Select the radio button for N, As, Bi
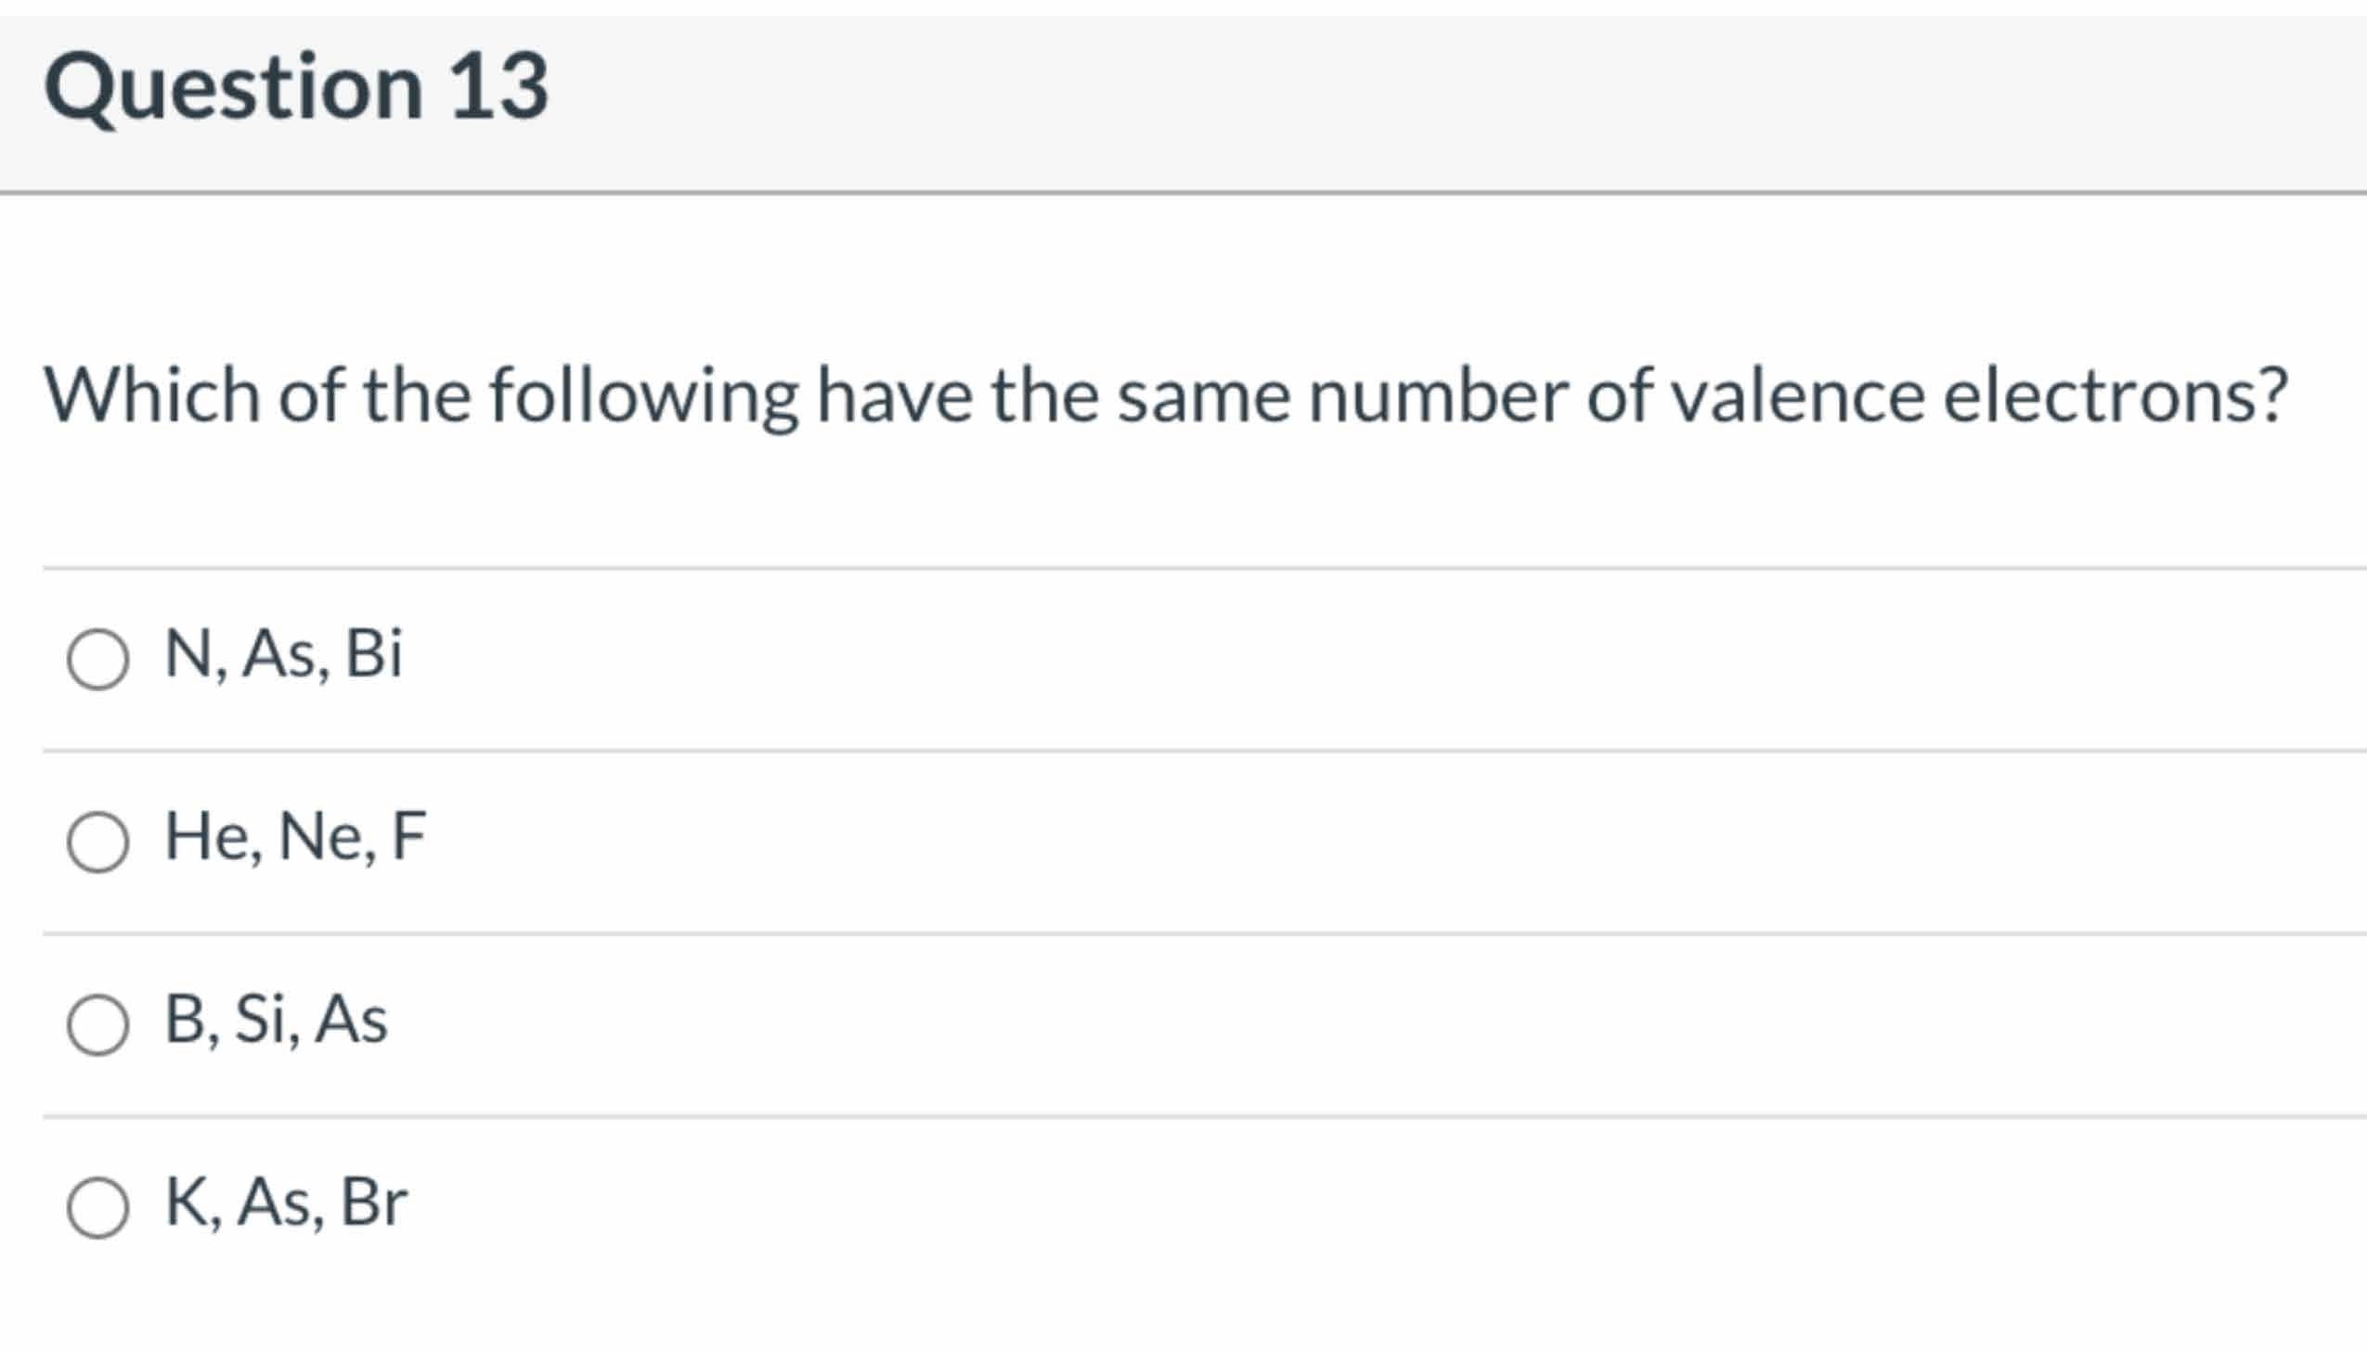 [97, 660]
